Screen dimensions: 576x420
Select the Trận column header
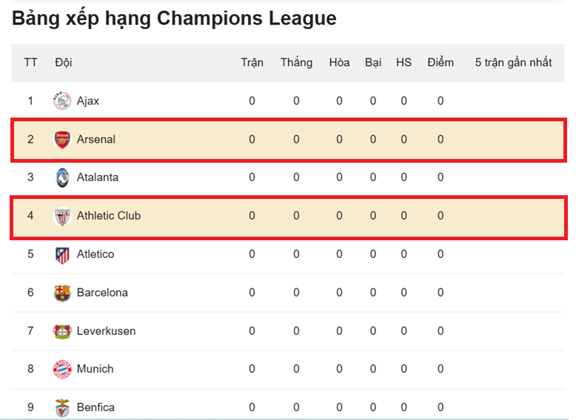[252, 63]
